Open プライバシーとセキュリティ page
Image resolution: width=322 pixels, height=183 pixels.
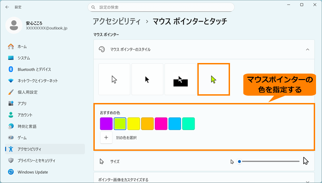click(x=45, y=160)
